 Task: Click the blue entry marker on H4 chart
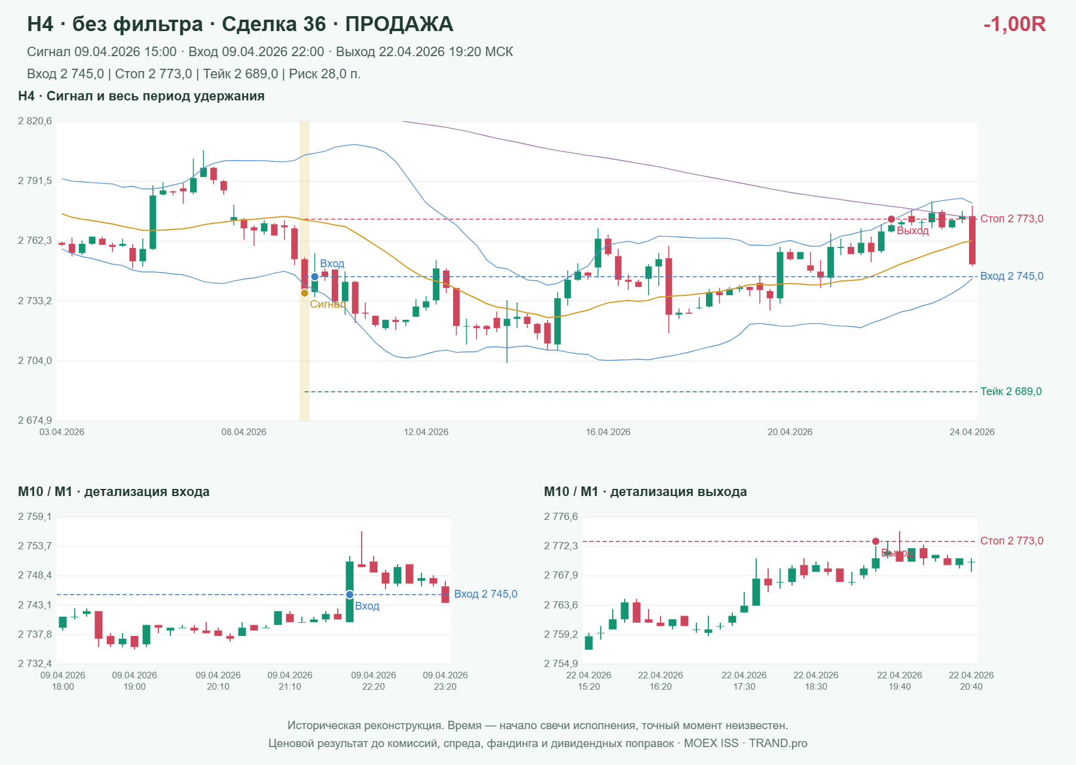coord(314,277)
